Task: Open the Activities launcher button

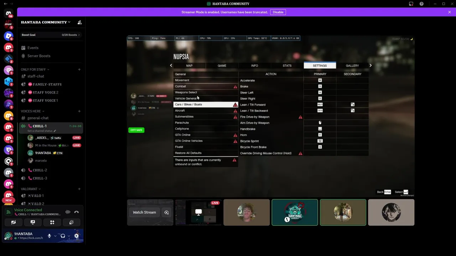Action: coord(52,222)
